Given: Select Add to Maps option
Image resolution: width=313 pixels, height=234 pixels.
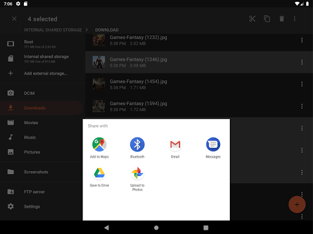Looking at the screenshot, I should tap(99, 148).
